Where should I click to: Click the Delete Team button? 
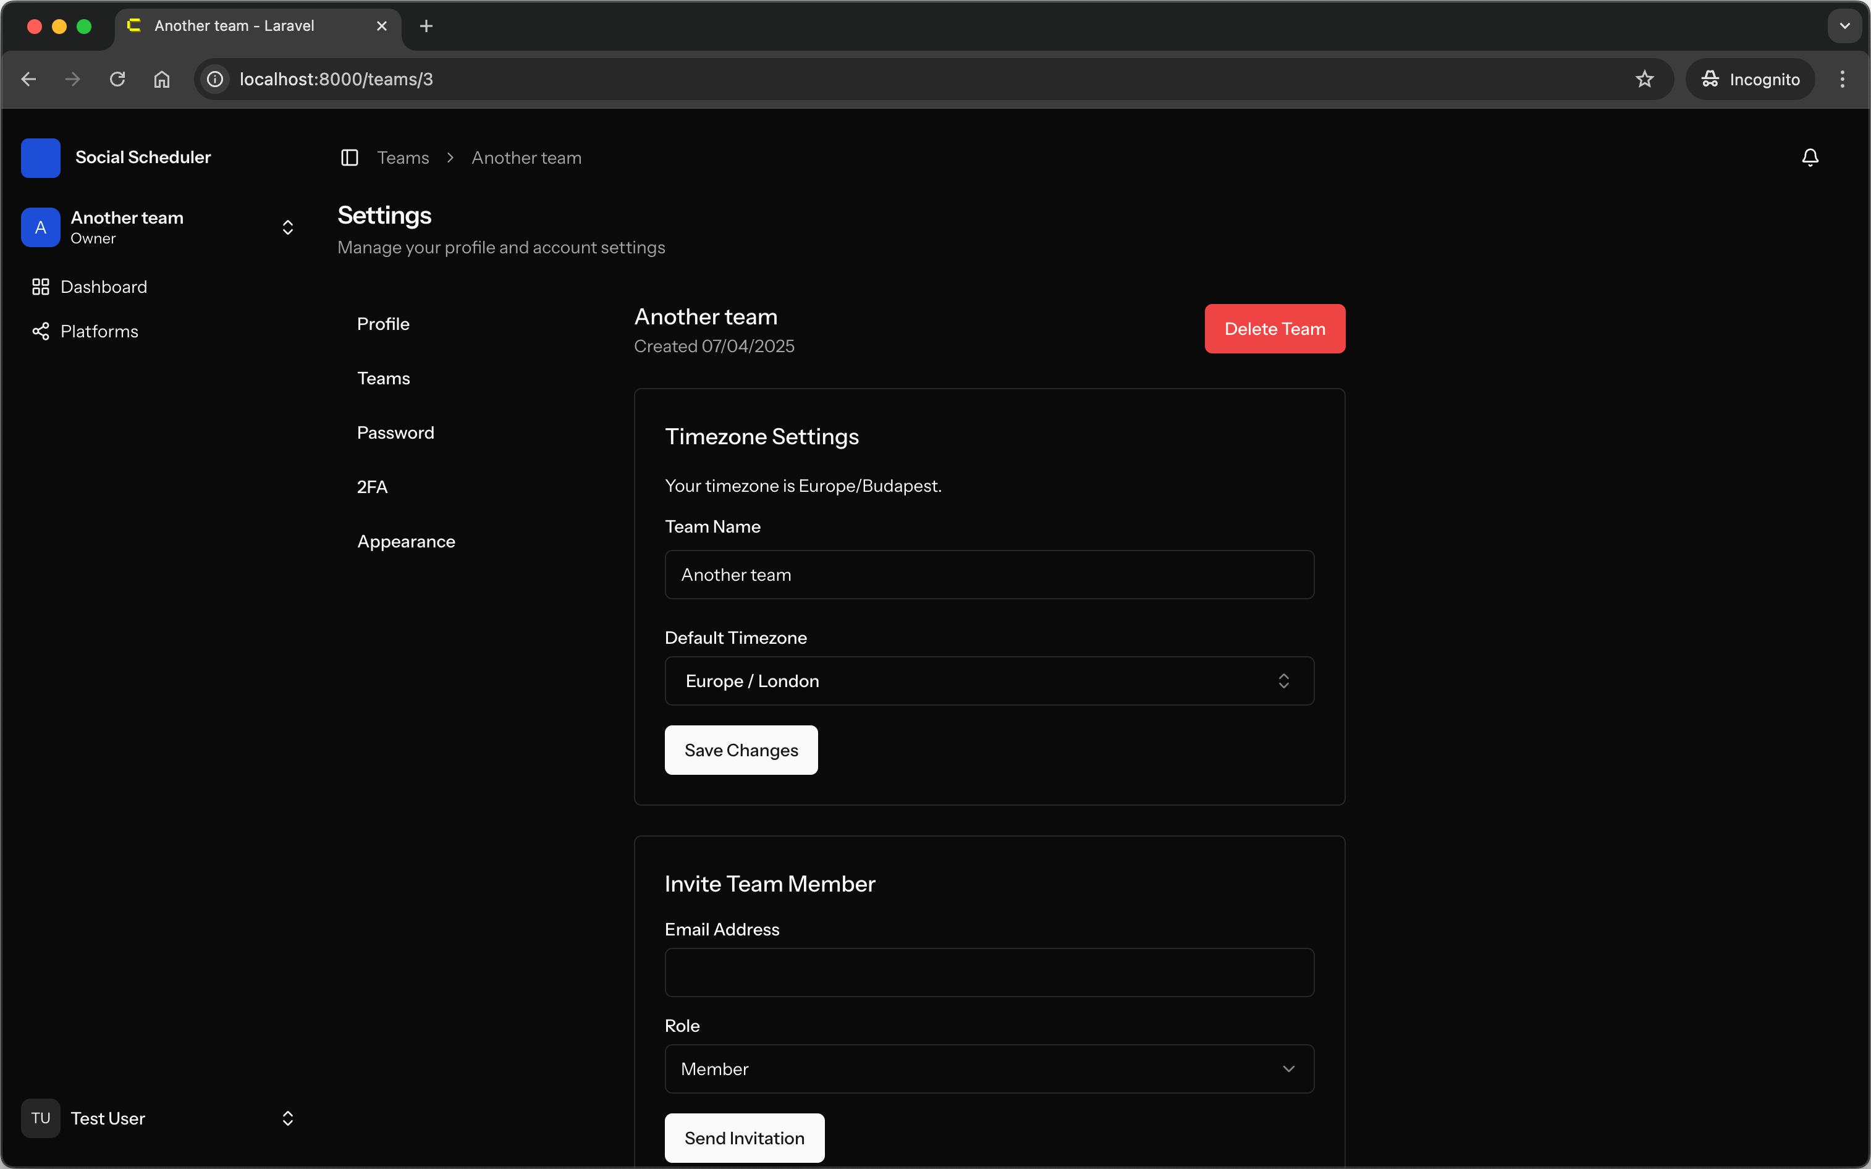click(x=1274, y=329)
